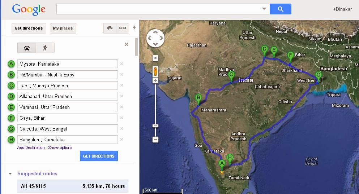Click green waypoint F marker in list

(11, 118)
